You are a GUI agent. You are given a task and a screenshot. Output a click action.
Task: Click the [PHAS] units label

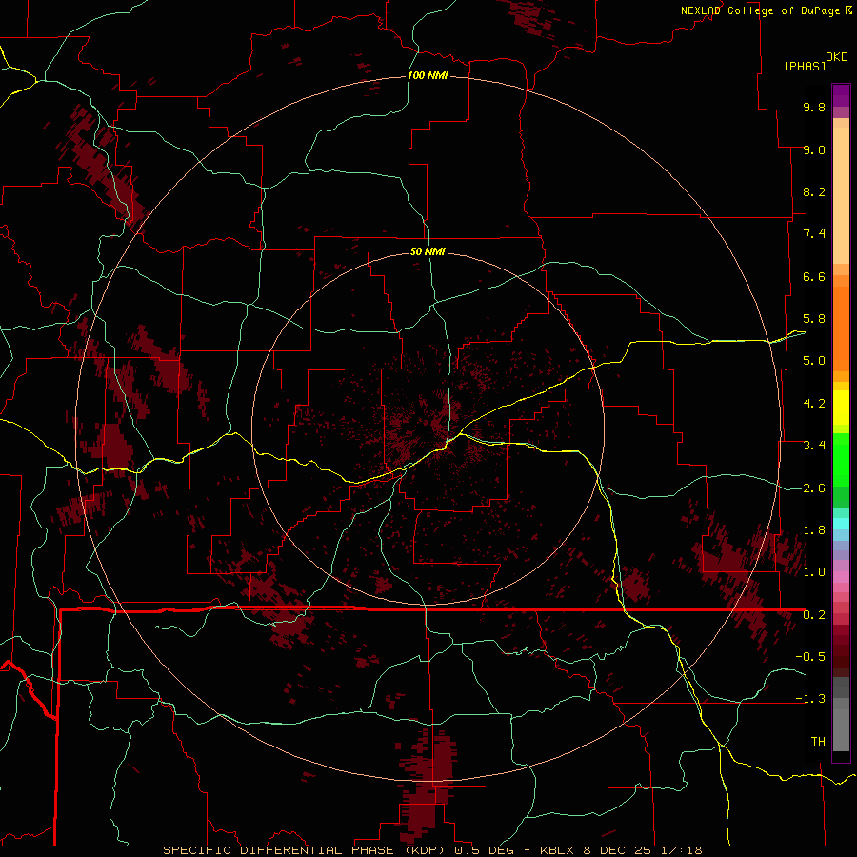pos(805,66)
